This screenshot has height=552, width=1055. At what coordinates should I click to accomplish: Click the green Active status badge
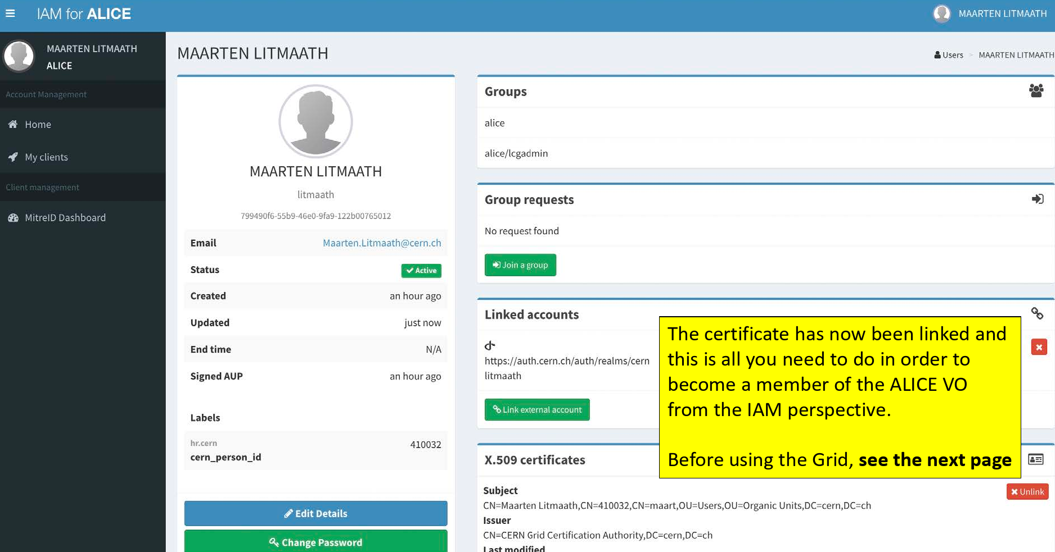(x=421, y=271)
